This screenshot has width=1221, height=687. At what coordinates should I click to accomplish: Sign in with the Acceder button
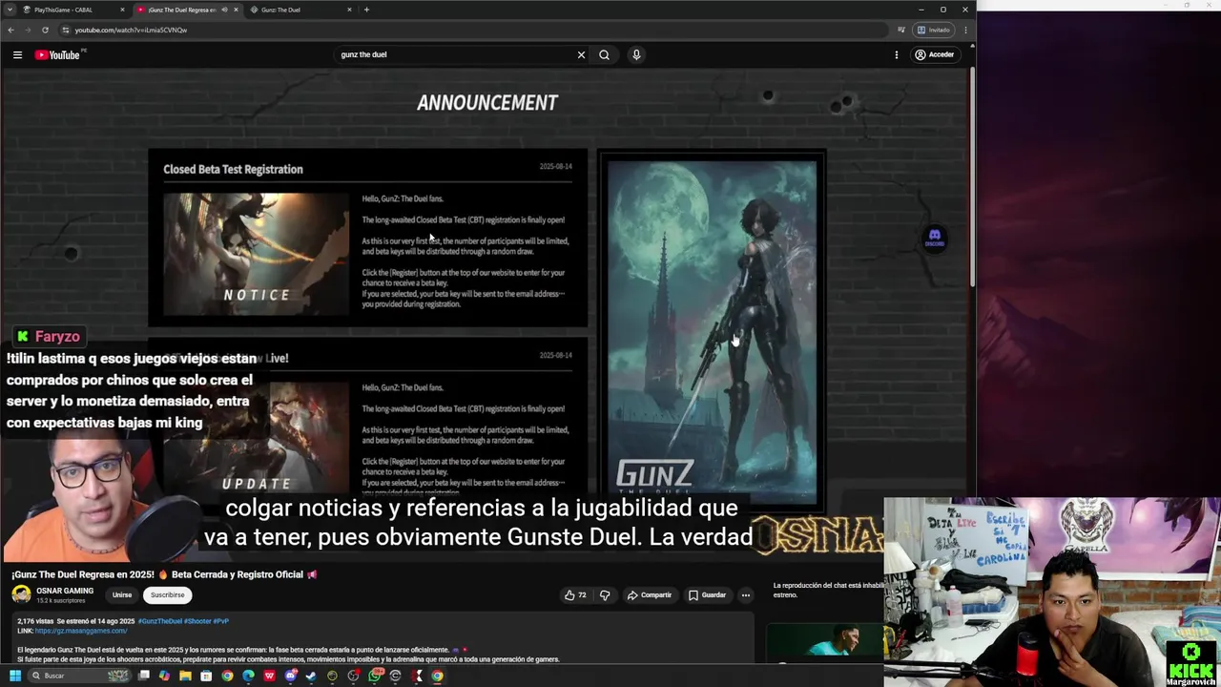[x=934, y=54]
